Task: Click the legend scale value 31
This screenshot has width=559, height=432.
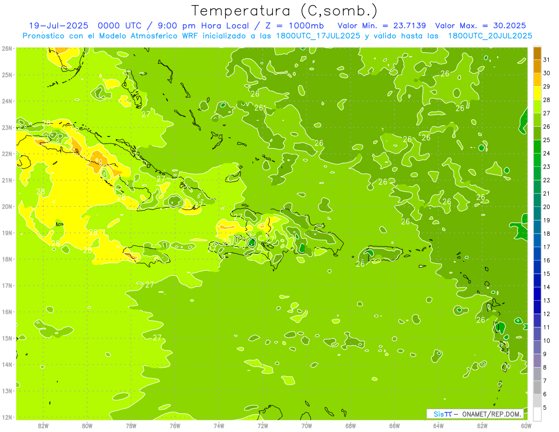Action: [x=547, y=60]
